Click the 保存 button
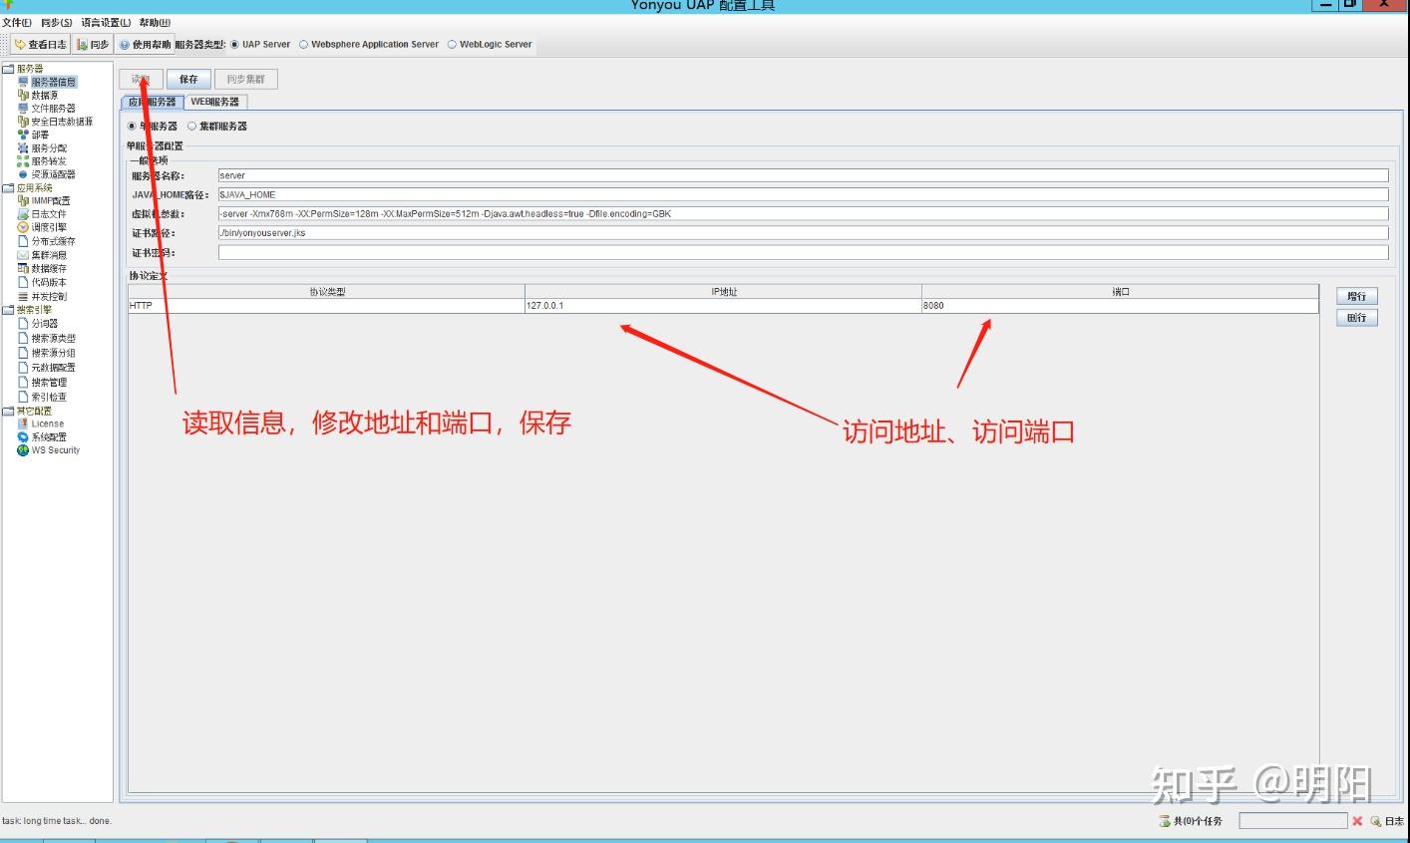This screenshot has width=1410, height=843. click(188, 79)
